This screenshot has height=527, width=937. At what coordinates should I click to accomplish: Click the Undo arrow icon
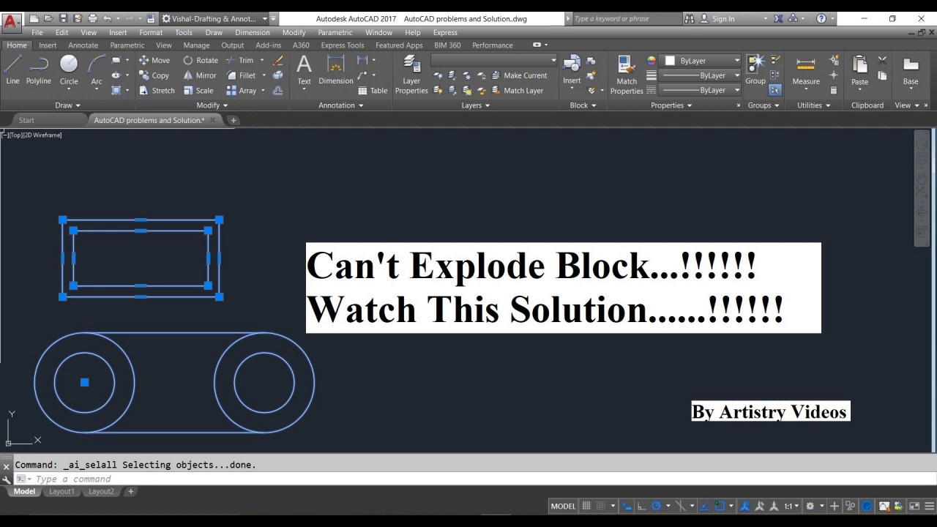coord(108,18)
